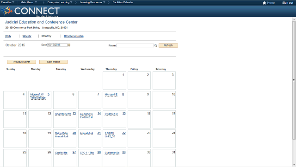This screenshot has width=296, height=167.
Task: Open the Link2_26 event
Action: coord(110,136)
